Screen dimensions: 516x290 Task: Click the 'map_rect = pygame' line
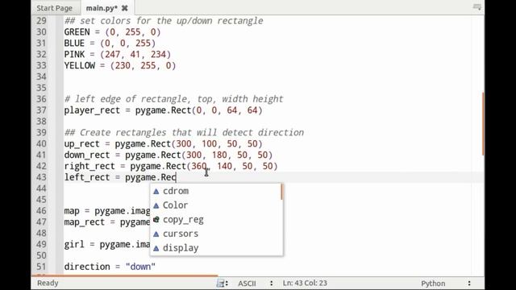tap(107, 222)
